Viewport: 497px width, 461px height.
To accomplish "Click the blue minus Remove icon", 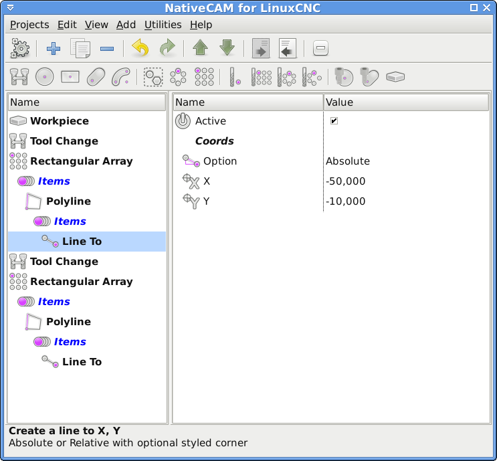I will click(107, 49).
